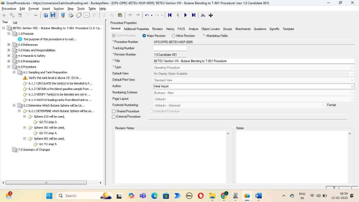Click the indent right-arrow toolbar icon
Screen dimensions: 359x202
[137, 15]
